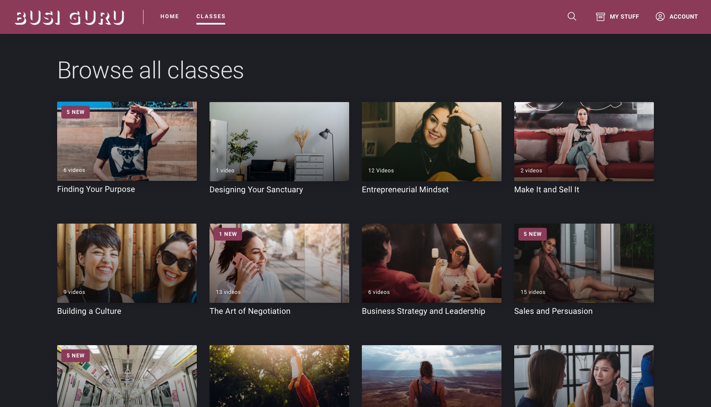Screen dimensions: 711x407
Task: Open the Account link text
Action: 683,17
